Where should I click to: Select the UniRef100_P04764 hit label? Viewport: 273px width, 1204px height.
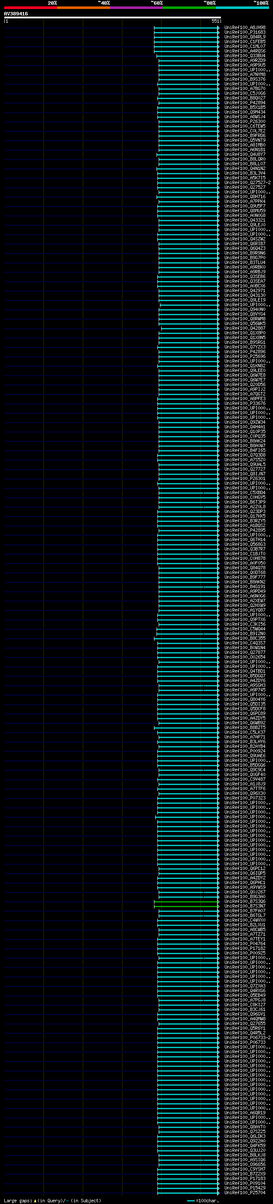pyautogui.click(x=244, y=943)
